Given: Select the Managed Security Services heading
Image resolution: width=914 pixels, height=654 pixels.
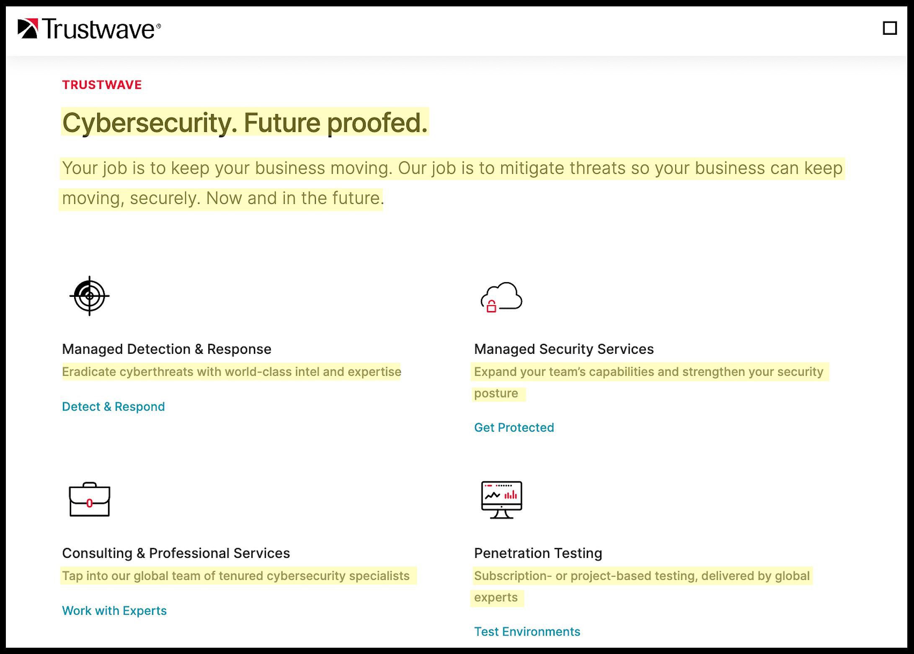Looking at the screenshot, I should [564, 349].
